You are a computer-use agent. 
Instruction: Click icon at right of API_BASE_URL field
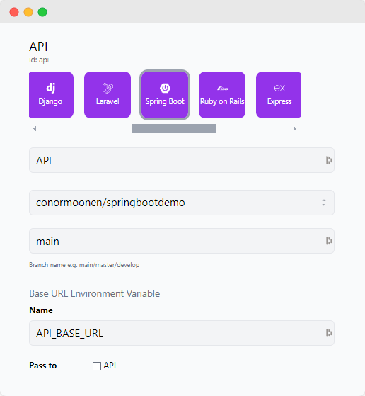coord(329,333)
